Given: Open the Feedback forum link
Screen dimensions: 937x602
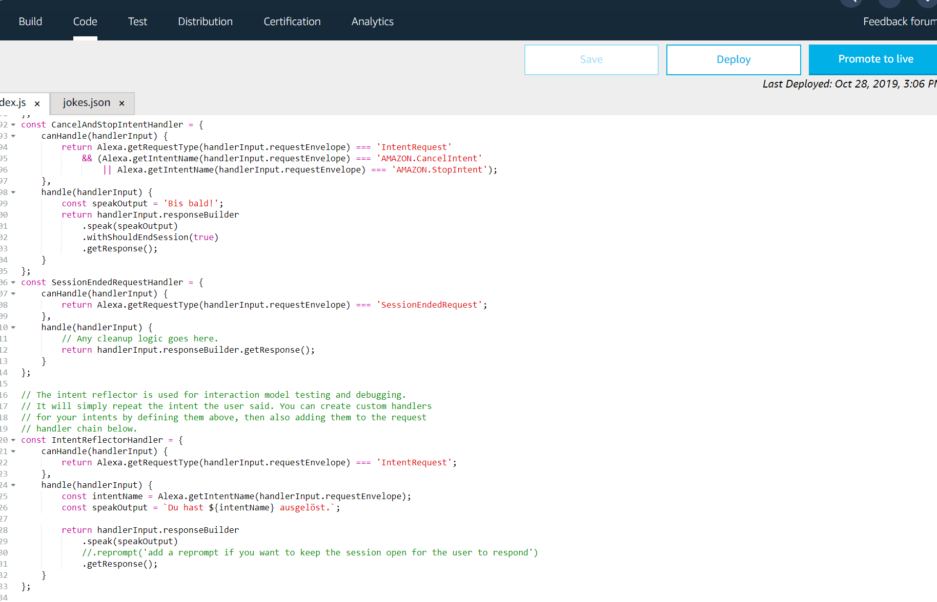Looking at the screenshot, I should 900,21.
